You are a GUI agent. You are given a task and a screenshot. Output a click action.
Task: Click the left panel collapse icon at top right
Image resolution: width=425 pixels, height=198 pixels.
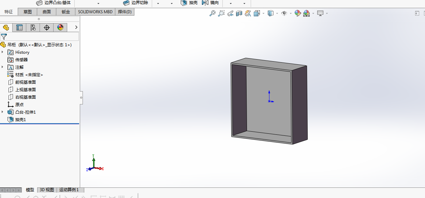[417, 13]
